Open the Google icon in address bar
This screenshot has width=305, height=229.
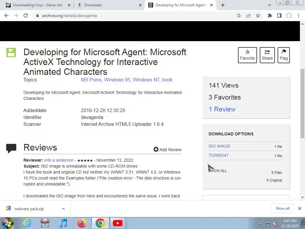click(x=239, y=16)
